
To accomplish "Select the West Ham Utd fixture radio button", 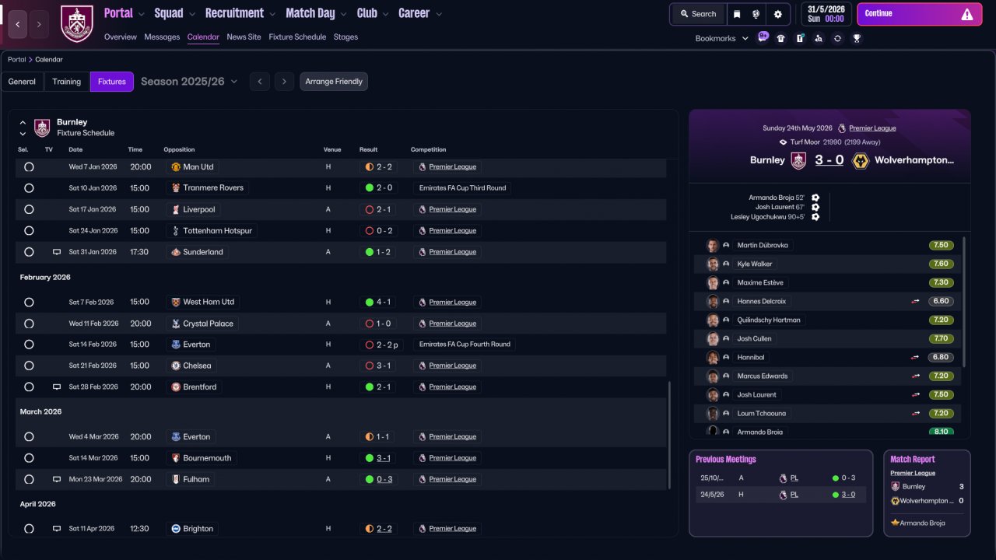I will click(x=29, y=302).
